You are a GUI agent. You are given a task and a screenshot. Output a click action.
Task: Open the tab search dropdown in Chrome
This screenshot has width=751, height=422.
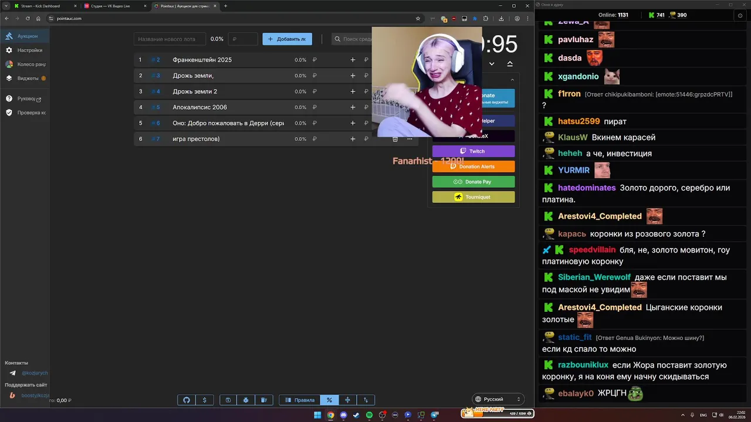[5, 6]
